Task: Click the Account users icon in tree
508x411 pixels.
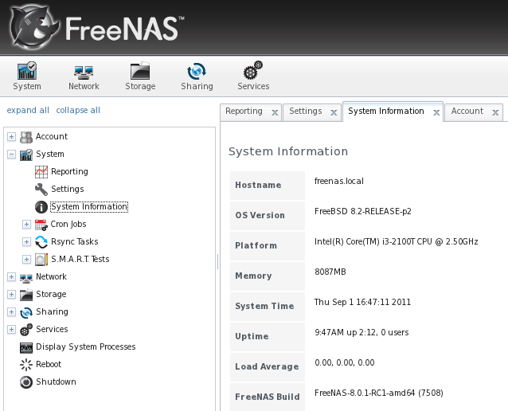Action: [26, 137]
